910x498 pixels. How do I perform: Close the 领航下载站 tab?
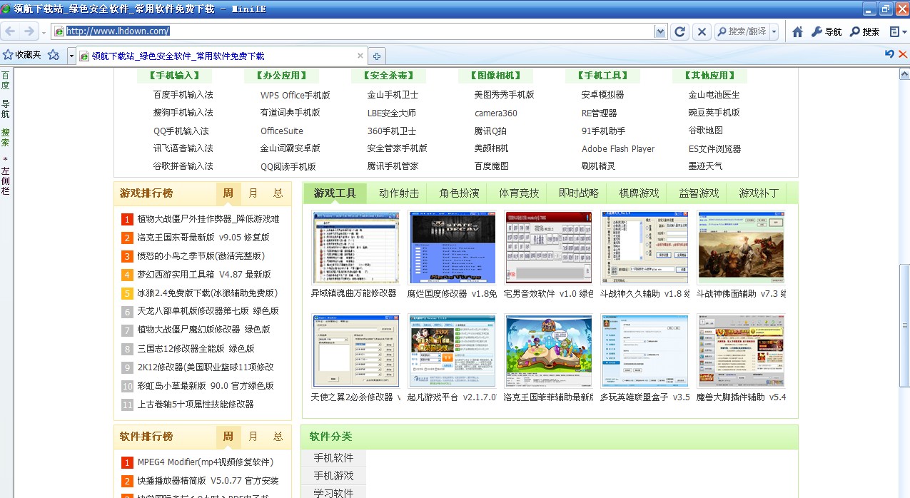coord(360,56)
